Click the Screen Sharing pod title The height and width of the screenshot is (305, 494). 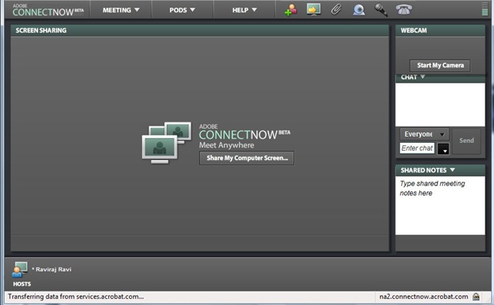tap(41, 30)
